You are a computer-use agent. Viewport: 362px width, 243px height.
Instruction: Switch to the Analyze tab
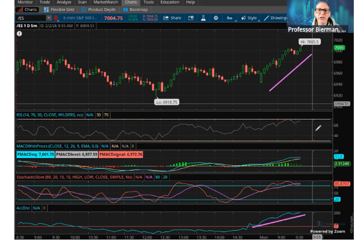[64, 2]
